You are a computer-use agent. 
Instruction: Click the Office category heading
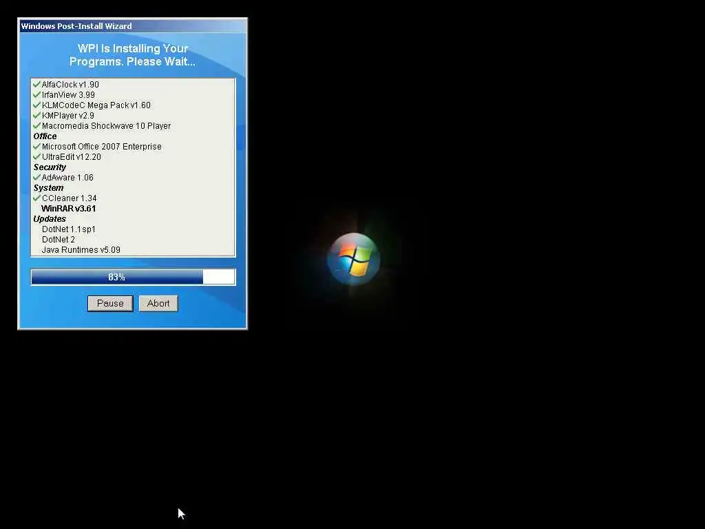point(45,136)
